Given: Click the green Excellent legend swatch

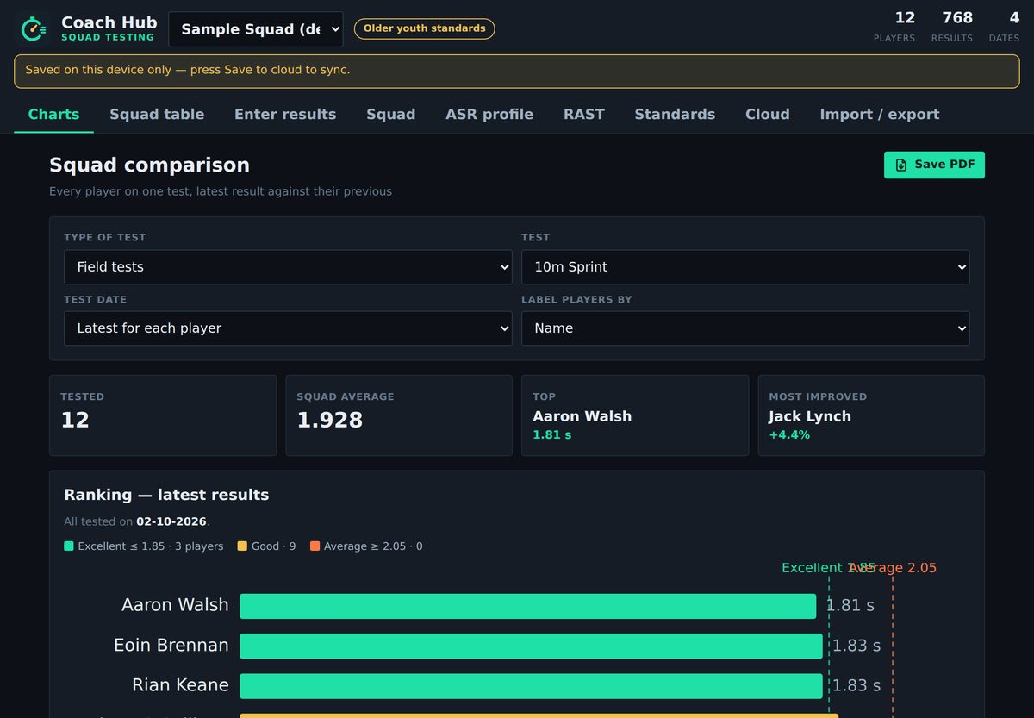Looking at the screenshot, I should pyautogui.click(x=69, y=546).
